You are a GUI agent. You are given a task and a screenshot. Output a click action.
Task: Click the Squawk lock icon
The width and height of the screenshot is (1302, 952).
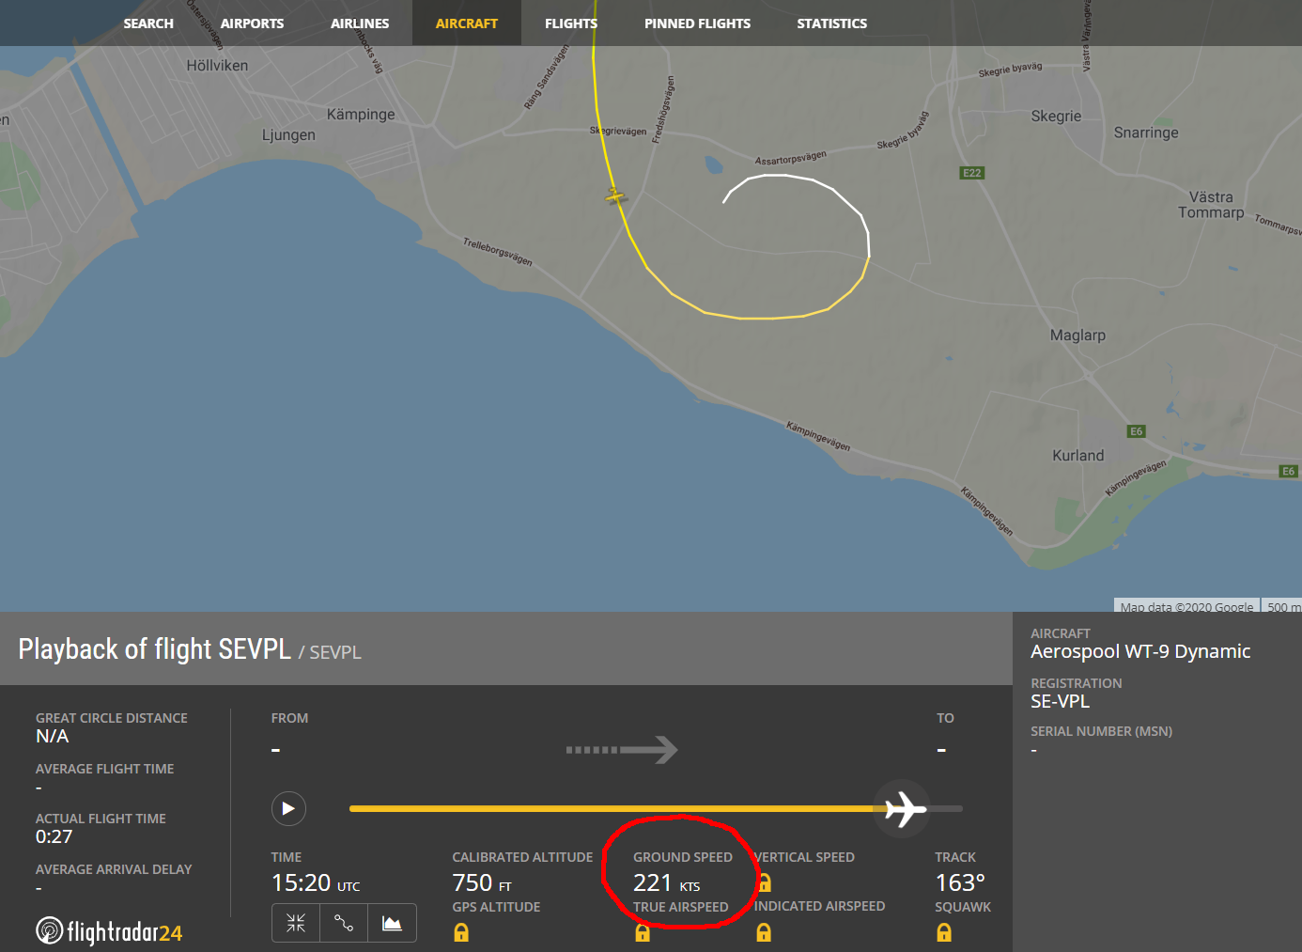pyautogui.click(x=944, y=932)
